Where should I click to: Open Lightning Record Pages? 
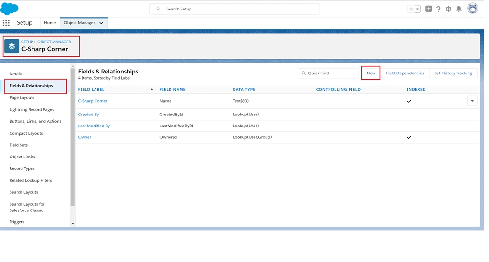(x=32, y=109)
